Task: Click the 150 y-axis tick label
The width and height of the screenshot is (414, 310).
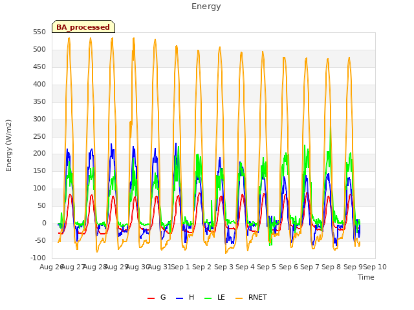Action: 39,171
